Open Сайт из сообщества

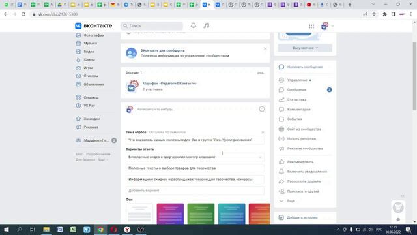304,129
